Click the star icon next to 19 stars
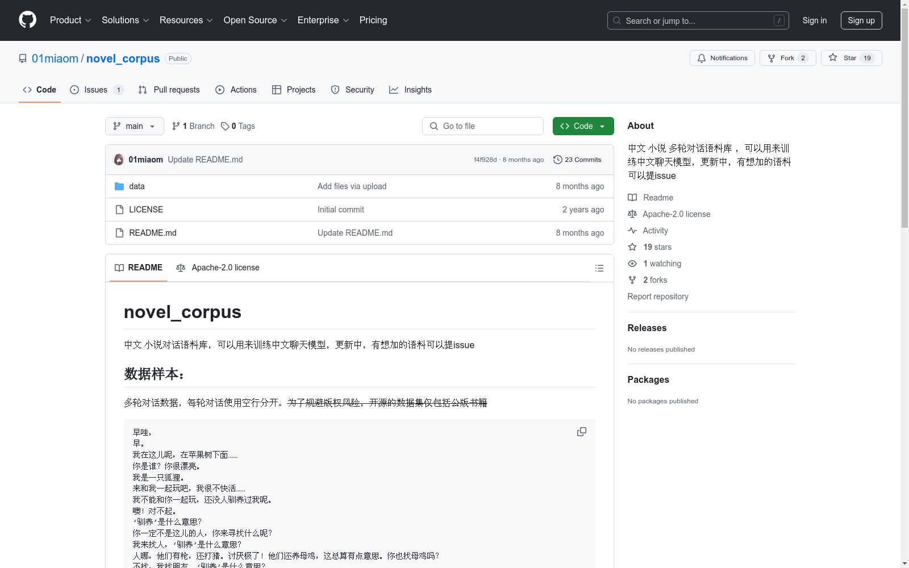The image size is (909, 568). (632, 247)
